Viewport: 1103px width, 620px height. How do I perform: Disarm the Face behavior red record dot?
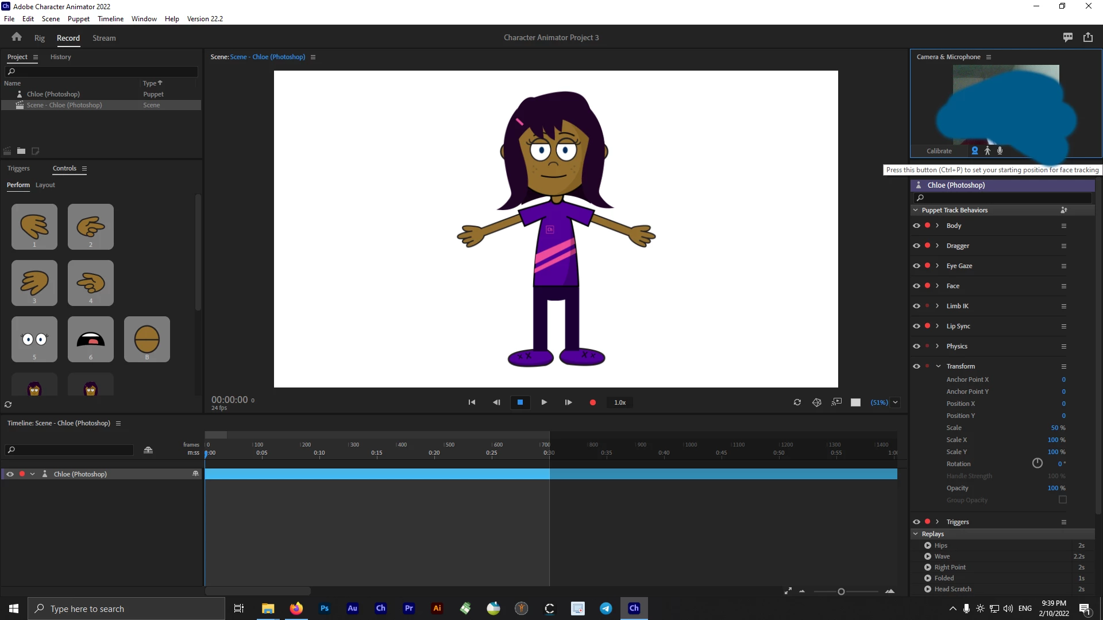[927, 286]
